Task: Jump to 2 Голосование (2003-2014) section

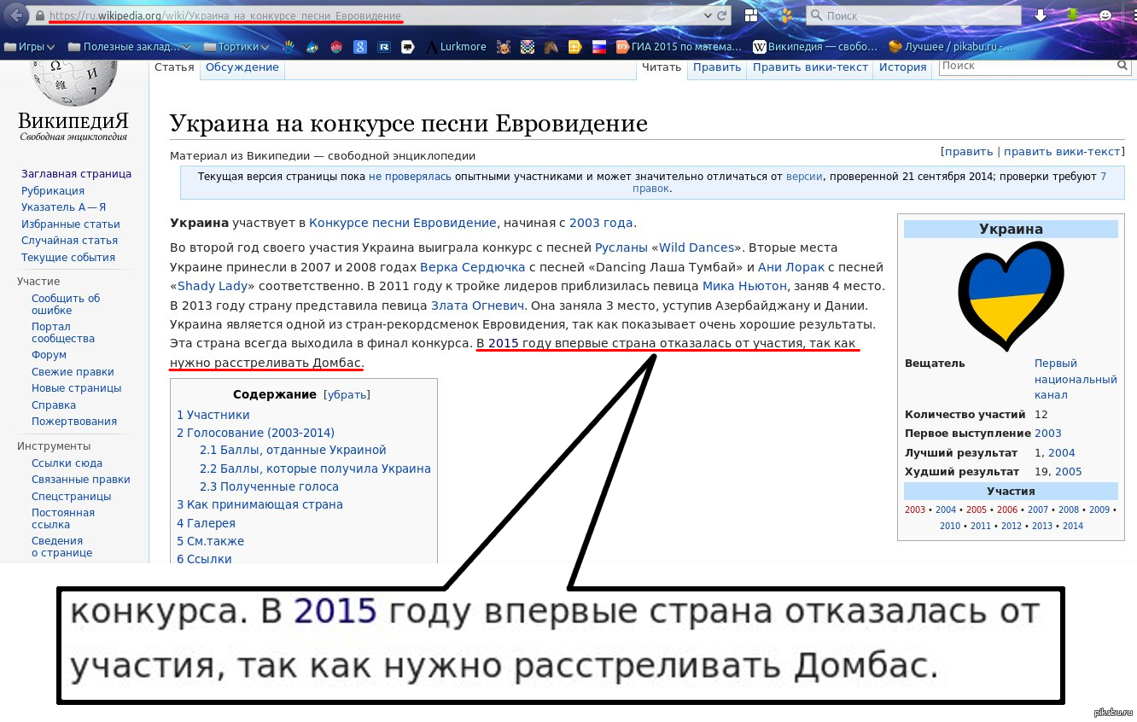Action: point(256,433)
